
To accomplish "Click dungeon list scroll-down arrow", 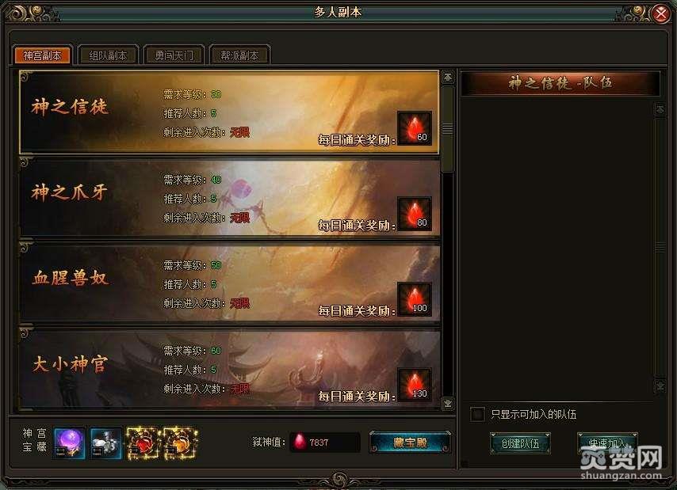I will click(448, 403).
